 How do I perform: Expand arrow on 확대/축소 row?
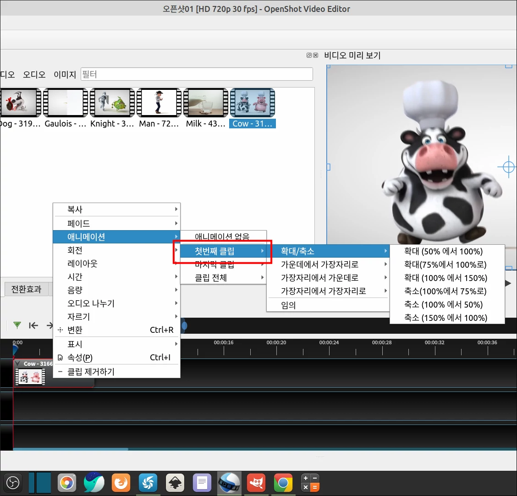pyautogui.click(x=385, y=251)
